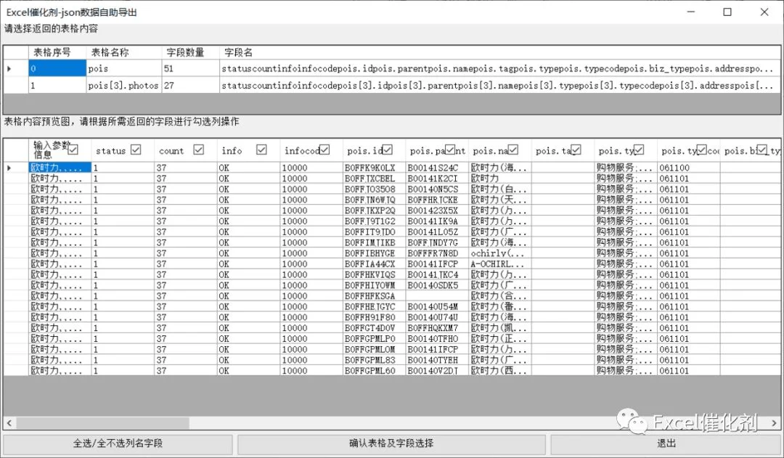Image resolution: width=784 pixels, height=458 pixels.
Task: Click the 表格序号 column header
Action: 57,52
